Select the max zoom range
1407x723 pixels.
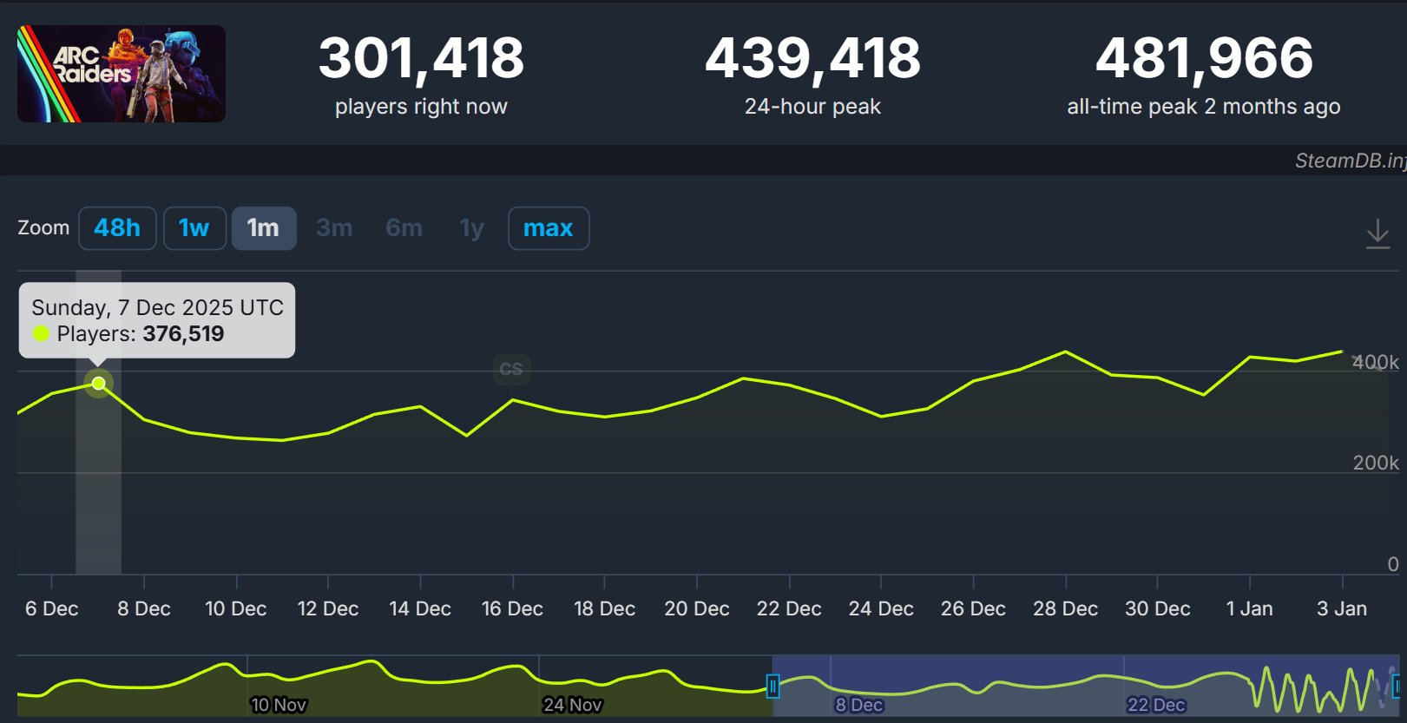click(548, 228)
